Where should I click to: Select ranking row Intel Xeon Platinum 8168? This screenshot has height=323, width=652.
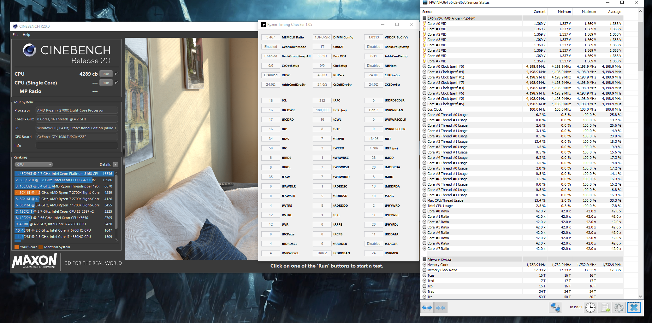[x=64, y=174]
